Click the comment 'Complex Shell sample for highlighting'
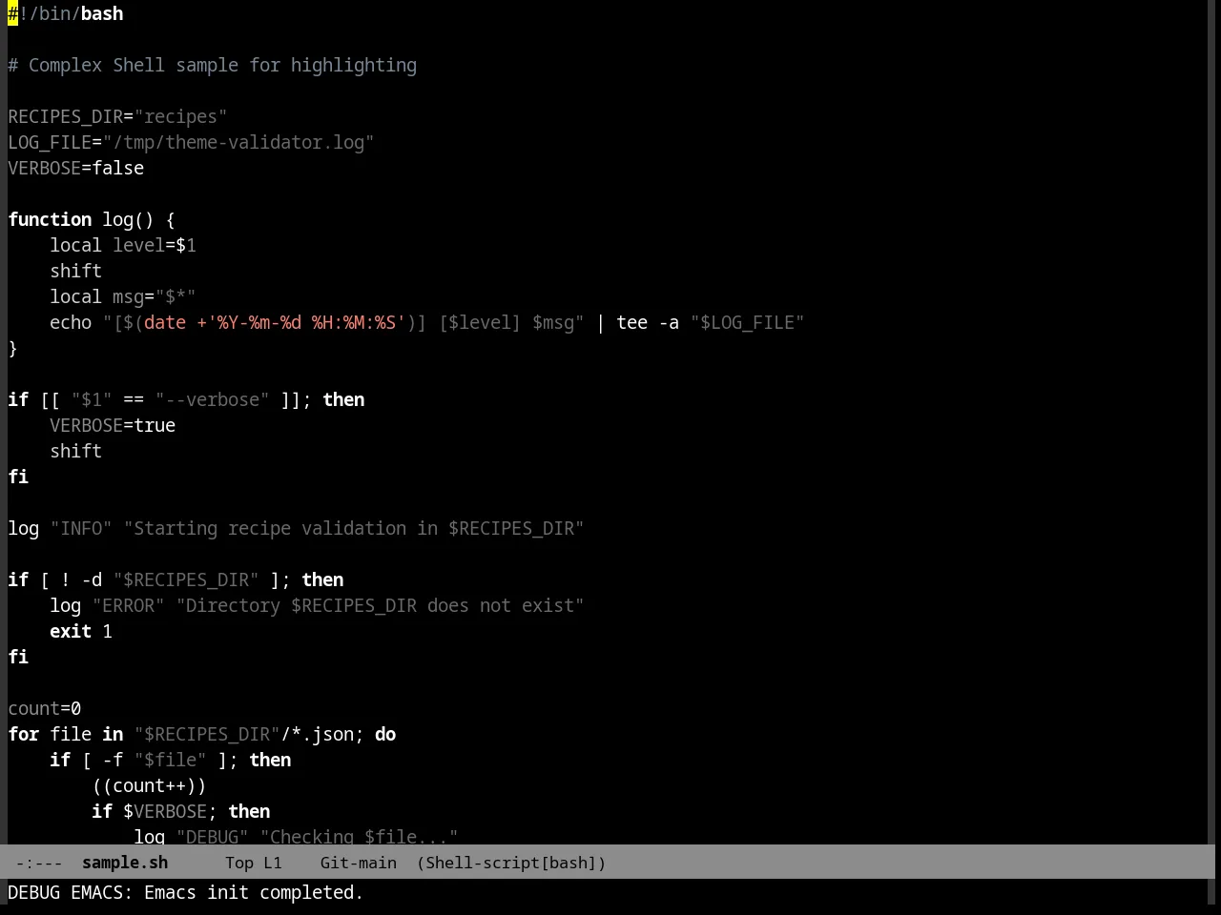This screenshot has height=915, width=1221. 222,65
